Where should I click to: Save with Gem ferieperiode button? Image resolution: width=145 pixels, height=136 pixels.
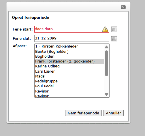click(x=83, y=113)
